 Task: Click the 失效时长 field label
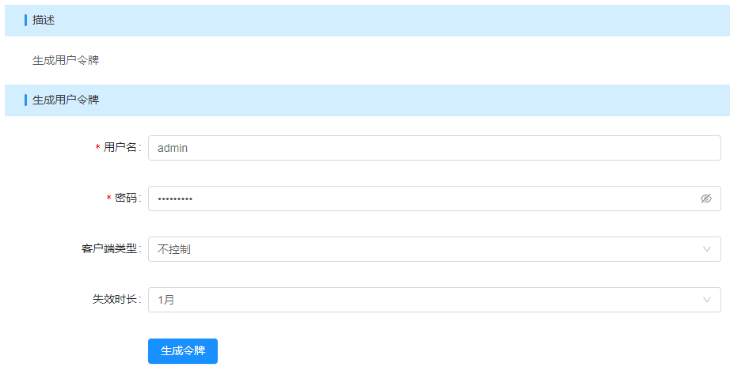click(x=115, y=300)
